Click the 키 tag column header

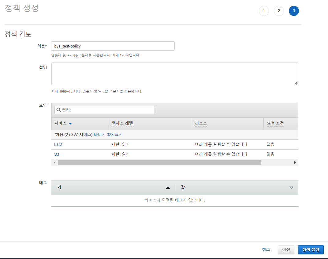(x=59, y=187)
